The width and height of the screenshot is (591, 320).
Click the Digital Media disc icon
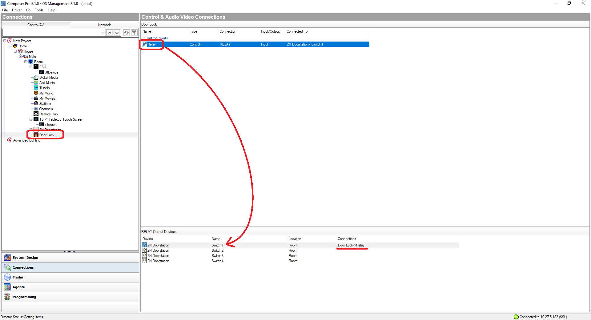coord(36,78)
